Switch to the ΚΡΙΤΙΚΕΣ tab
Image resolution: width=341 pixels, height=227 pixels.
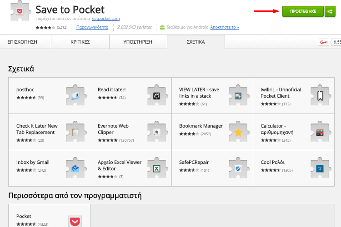point(80,42)
